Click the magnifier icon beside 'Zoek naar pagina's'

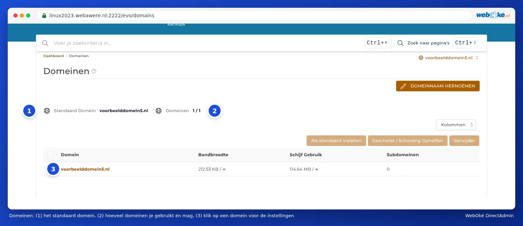coord(400,43)
